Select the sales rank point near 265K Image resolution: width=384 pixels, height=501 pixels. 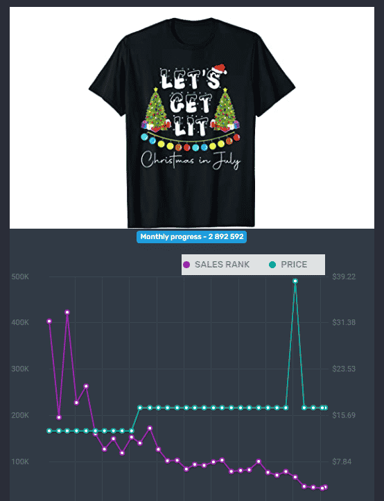[x=86, y=386]
